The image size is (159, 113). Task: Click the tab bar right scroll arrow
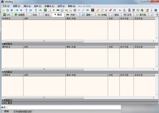[157, 15]
